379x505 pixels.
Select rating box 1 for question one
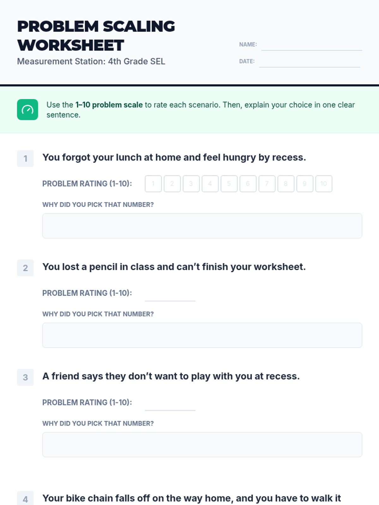tap(153, 184)
